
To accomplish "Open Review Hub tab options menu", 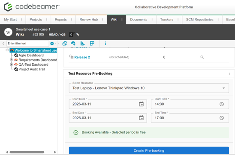I will [102, 20].
